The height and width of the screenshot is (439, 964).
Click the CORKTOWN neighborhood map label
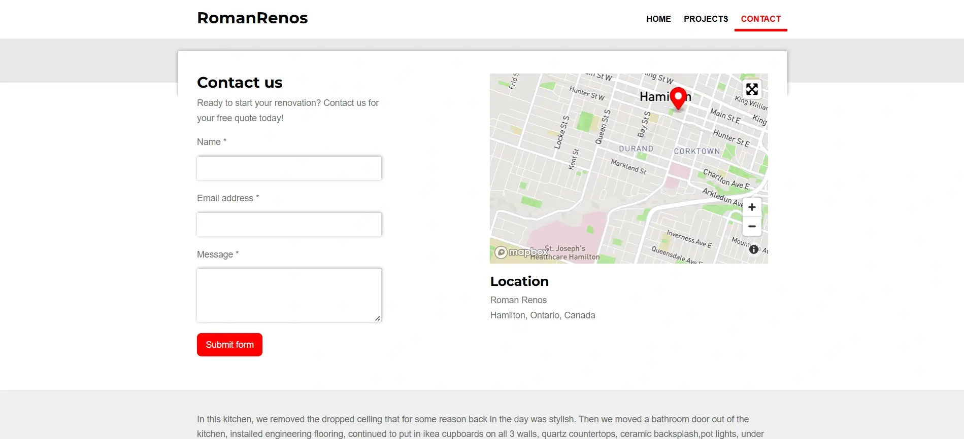tap(697, 151)
